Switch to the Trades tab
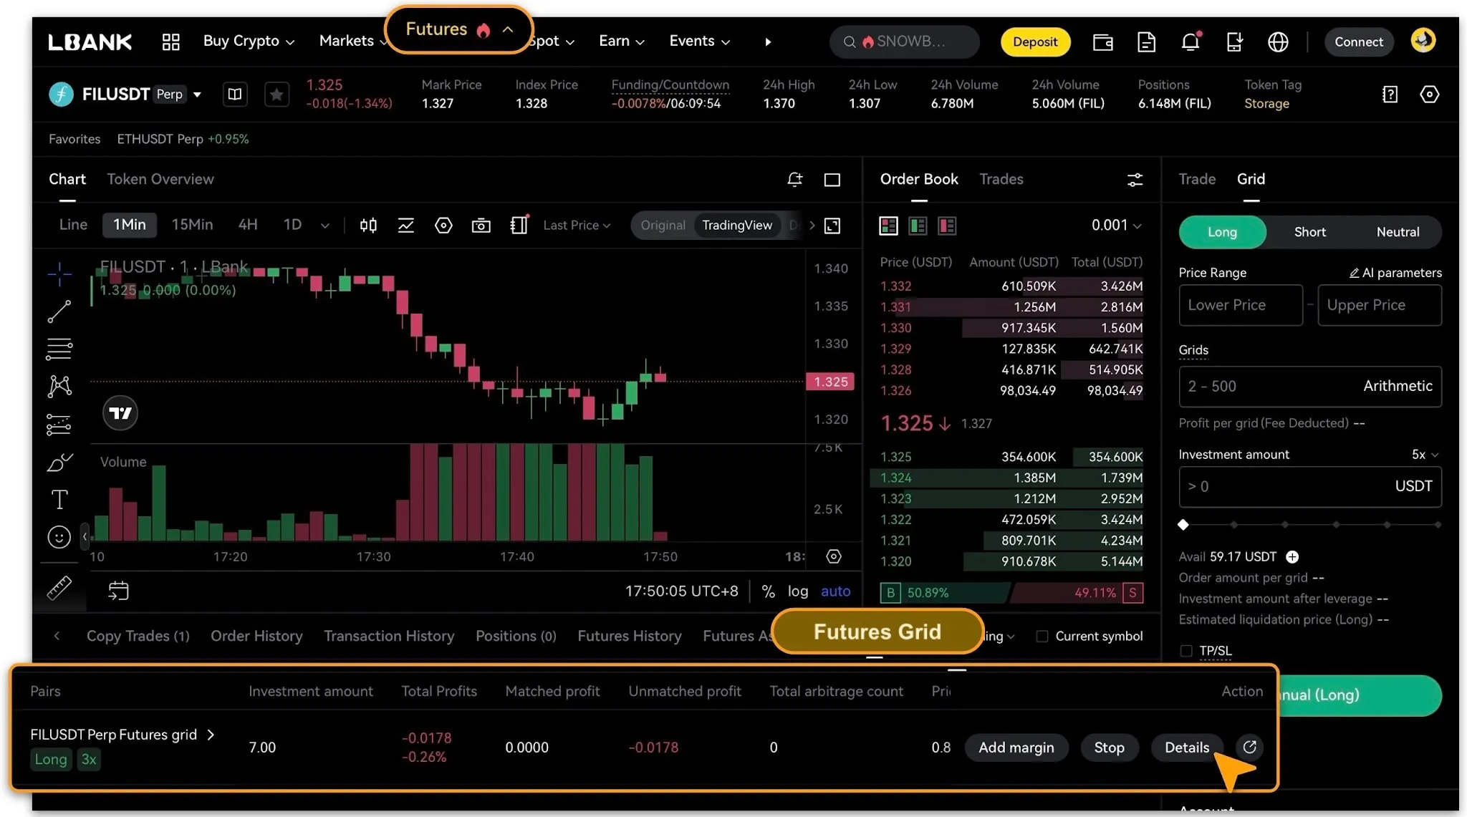The width and height of the screenshot is (1467, 817). click(1001, 179)
